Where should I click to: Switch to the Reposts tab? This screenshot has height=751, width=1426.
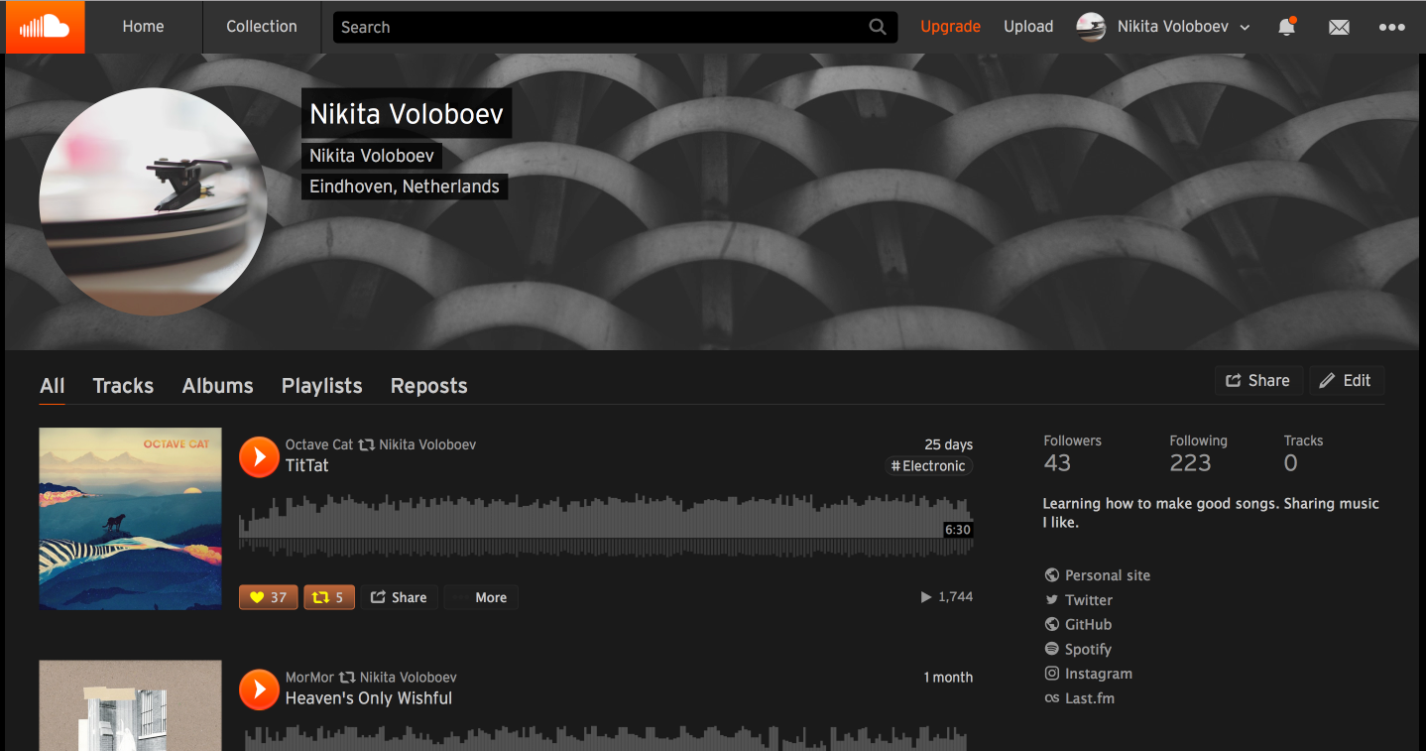point(429,386)
